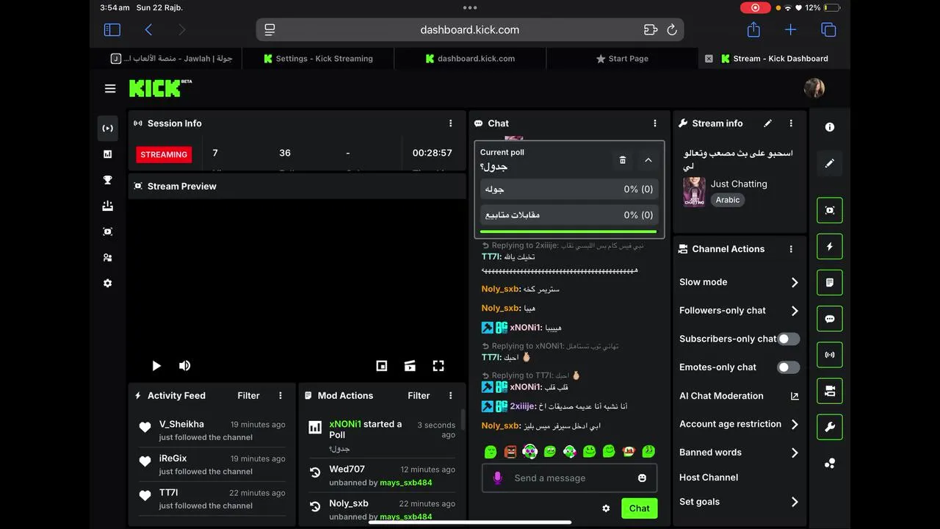Viewport: 940px width, 529px height.
Task: Open the analytics chart icon in left sidebar
Action: tap(108, 154)
